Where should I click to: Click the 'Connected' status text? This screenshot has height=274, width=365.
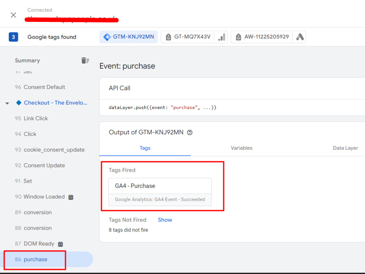pos(40,10)
